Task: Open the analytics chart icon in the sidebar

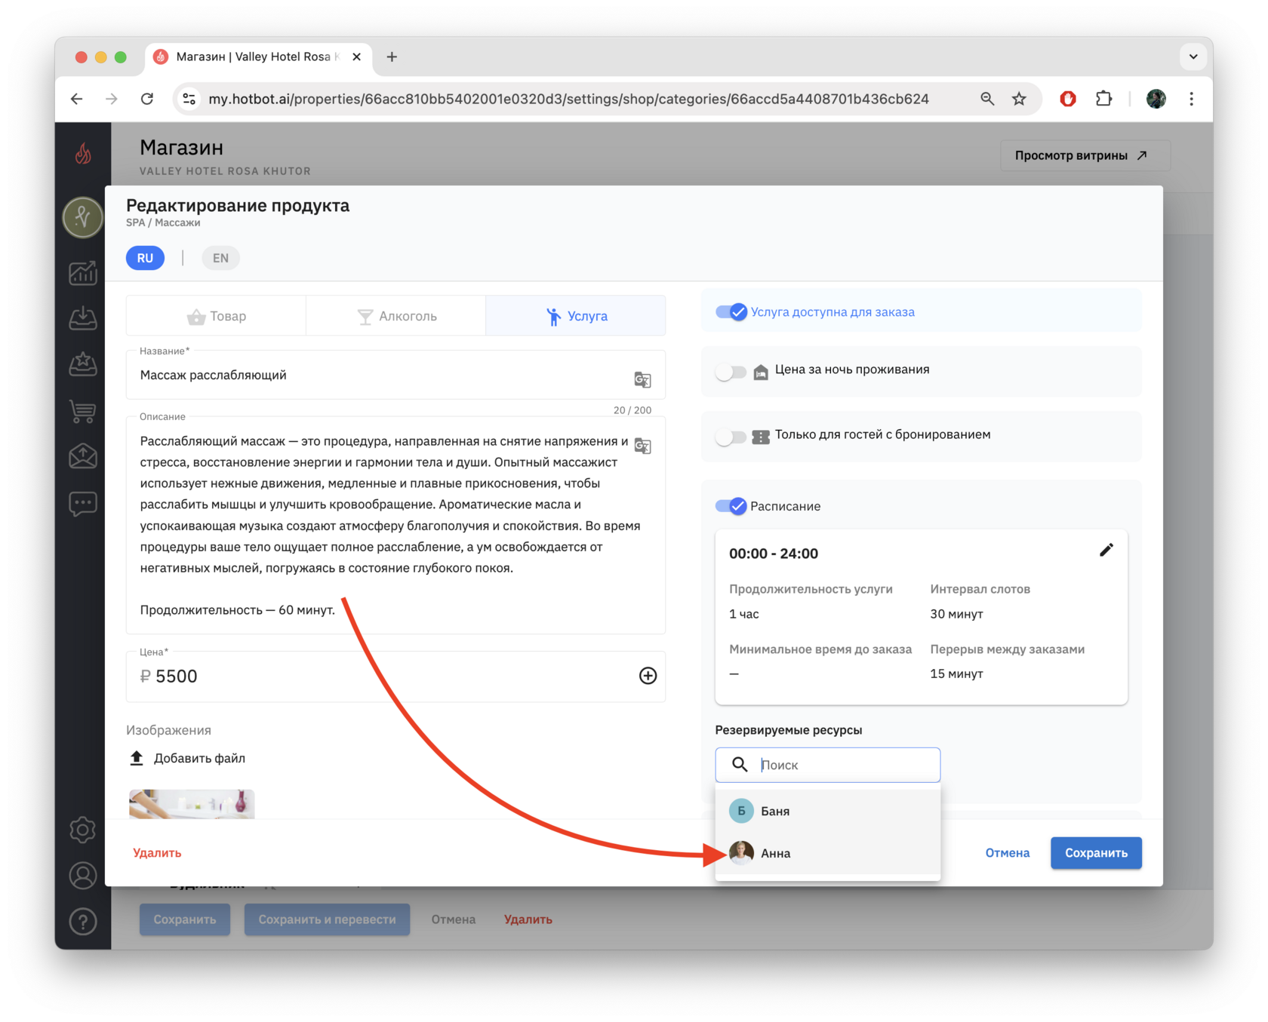Action: point(83,272)
